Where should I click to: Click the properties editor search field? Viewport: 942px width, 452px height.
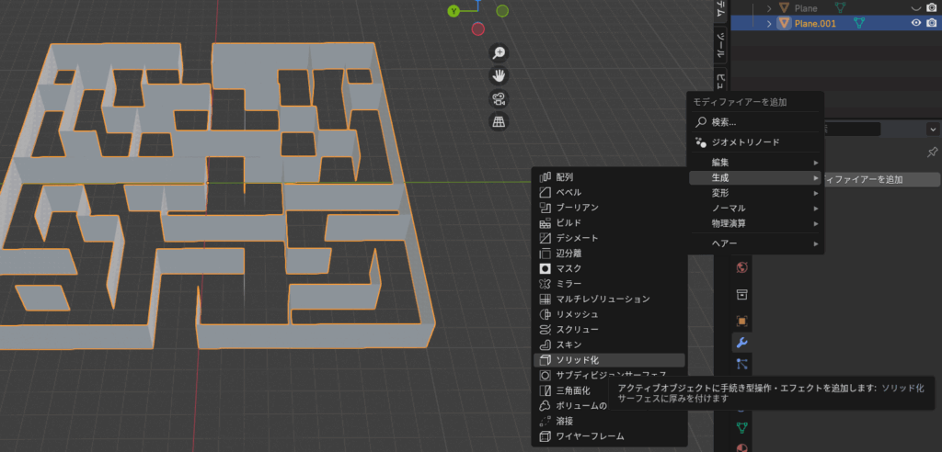pos(852,129)
